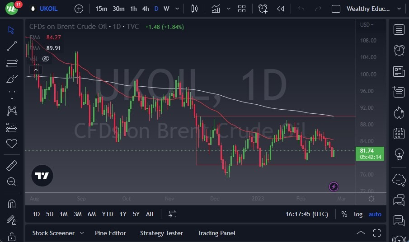Open the indicators chart icon
409x242 pixels.
[x=216, y=9]
